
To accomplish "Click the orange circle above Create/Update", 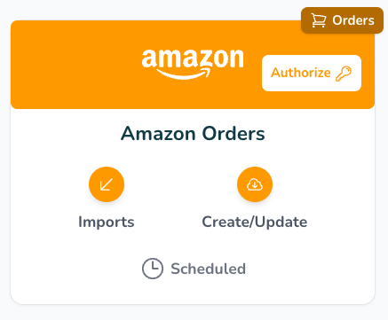I will (255, 184).
